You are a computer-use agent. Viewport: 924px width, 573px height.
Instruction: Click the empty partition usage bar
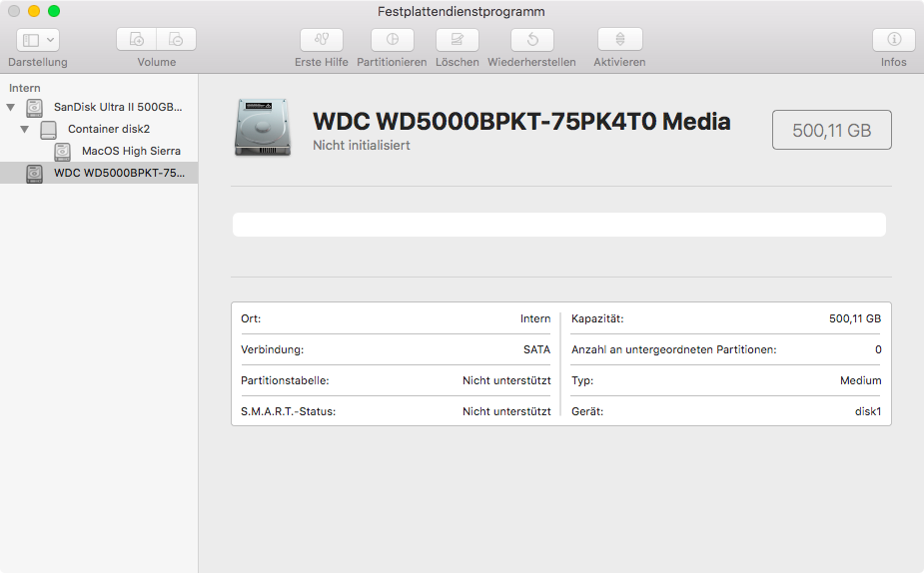(x=558, y=225)
